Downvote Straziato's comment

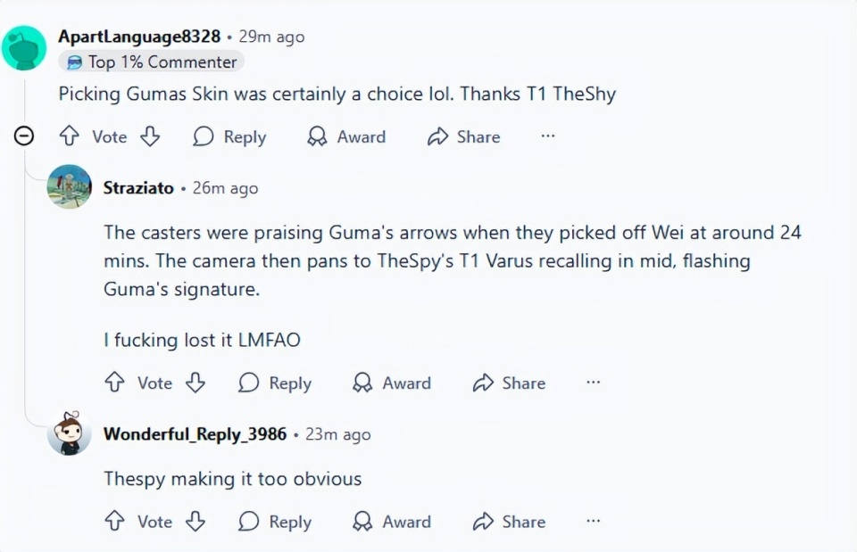[x=196, y=383]
